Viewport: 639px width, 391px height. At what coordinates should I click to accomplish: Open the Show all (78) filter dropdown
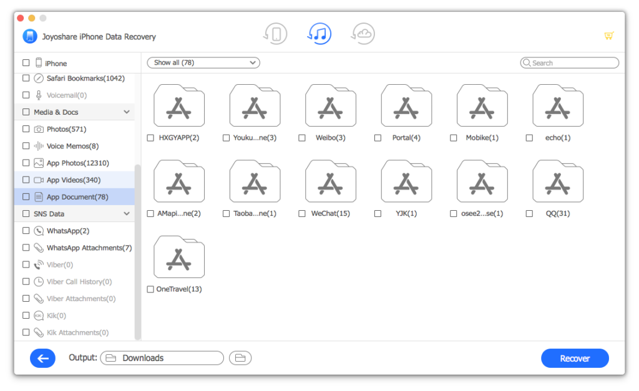(203, 63)
